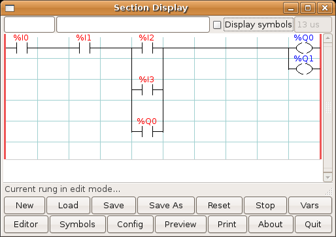Click the scrollbar up arrow

(328, 39)
